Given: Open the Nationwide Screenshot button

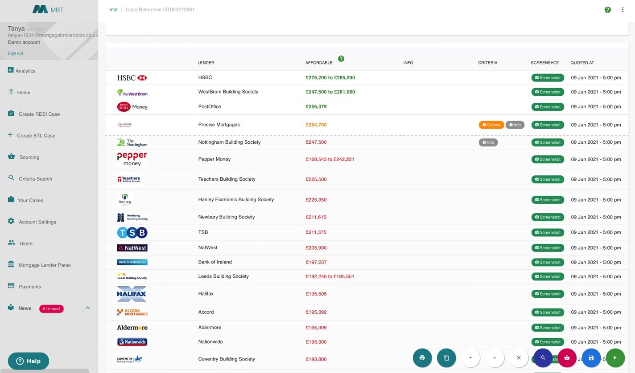Looking at the screenshot, I should [x=548, y=342].
